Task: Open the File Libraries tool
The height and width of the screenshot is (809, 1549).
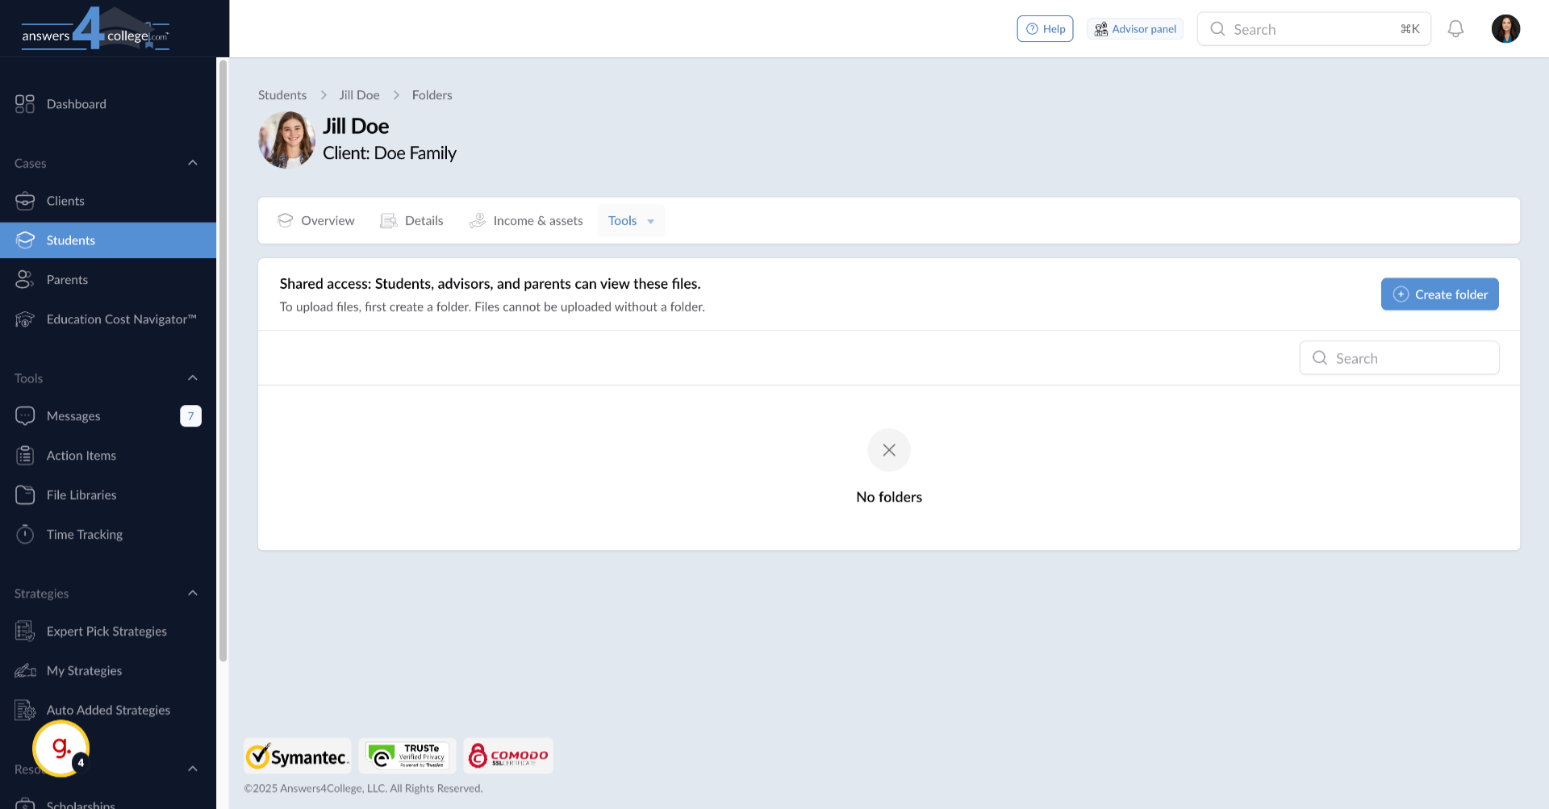Action: click(81, 494)
